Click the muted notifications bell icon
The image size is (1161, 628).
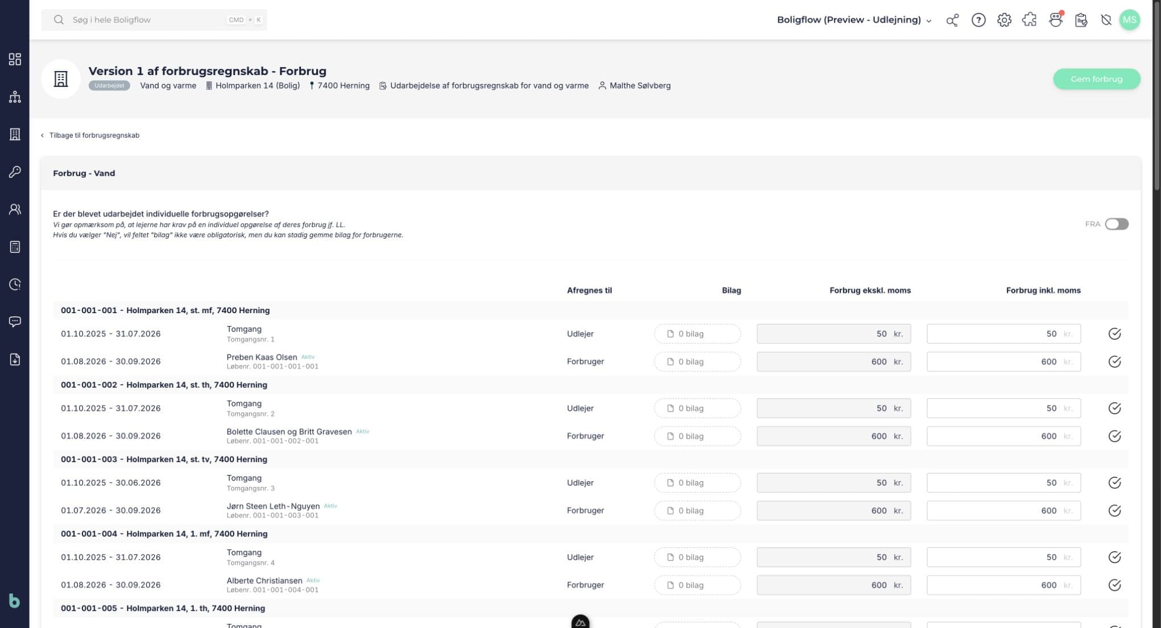coord(1106,20)
